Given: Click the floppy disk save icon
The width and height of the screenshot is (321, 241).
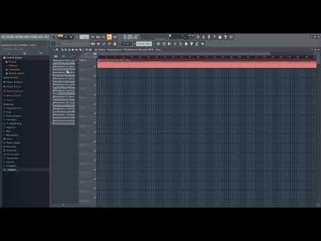Looking at the screenshot, I should [220, 37].
